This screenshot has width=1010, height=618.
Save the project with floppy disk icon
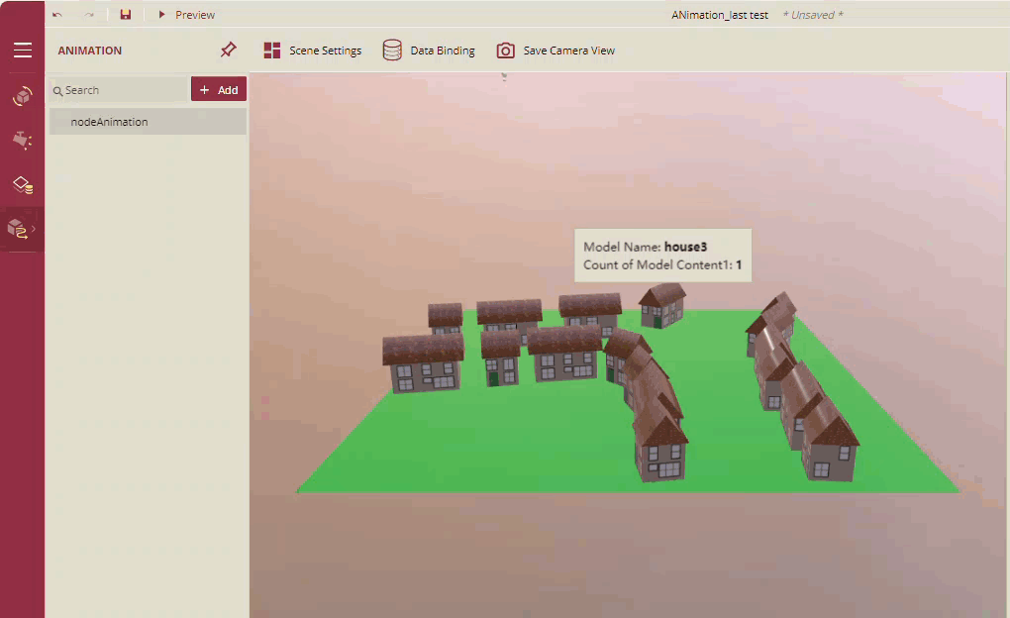[126, 15]
